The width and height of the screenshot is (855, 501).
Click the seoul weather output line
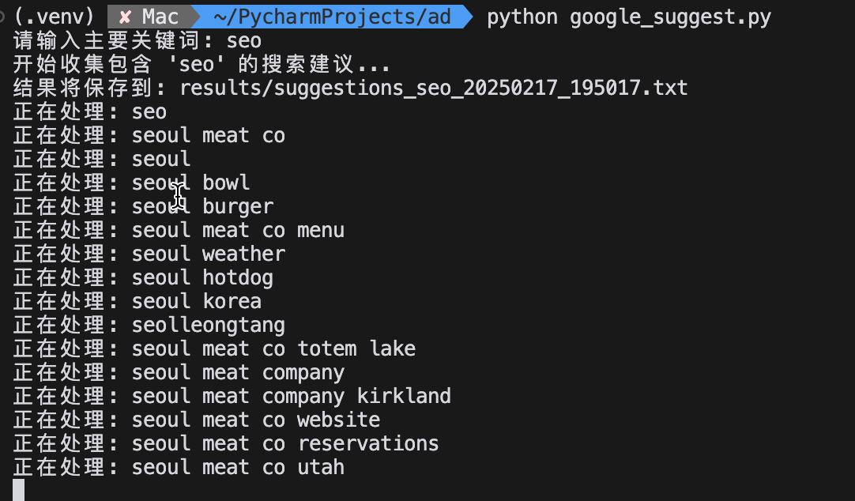149,254
